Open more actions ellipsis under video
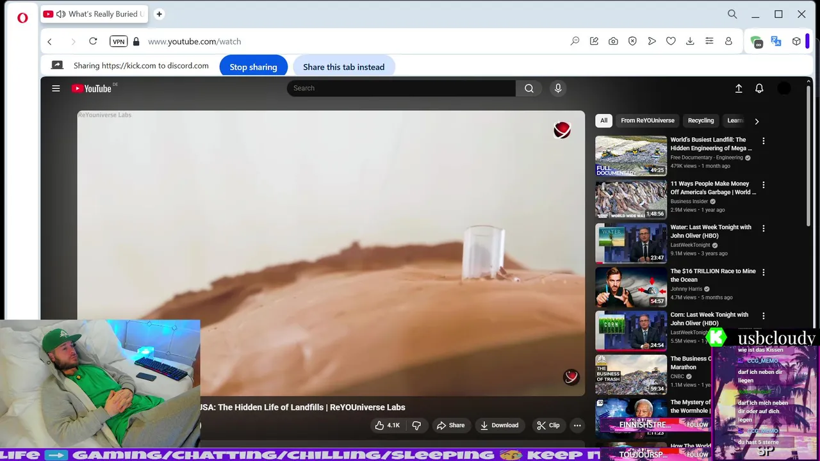This screenshot has height=461, width=820. [577, 425]
